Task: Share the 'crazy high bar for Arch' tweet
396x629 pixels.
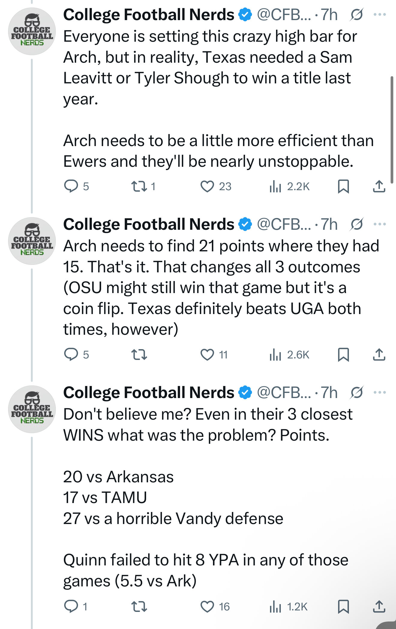Action: click(379, 186)
